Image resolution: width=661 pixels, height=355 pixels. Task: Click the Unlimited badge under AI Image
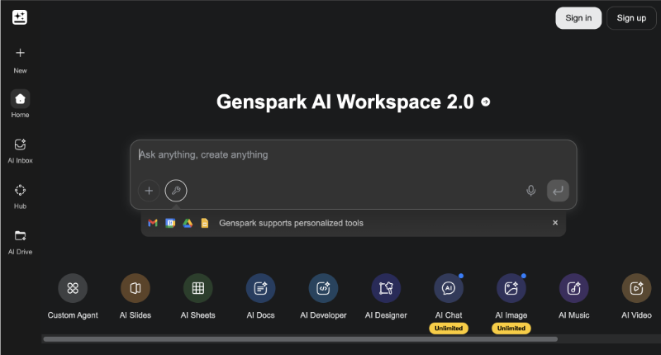[511, 328]
